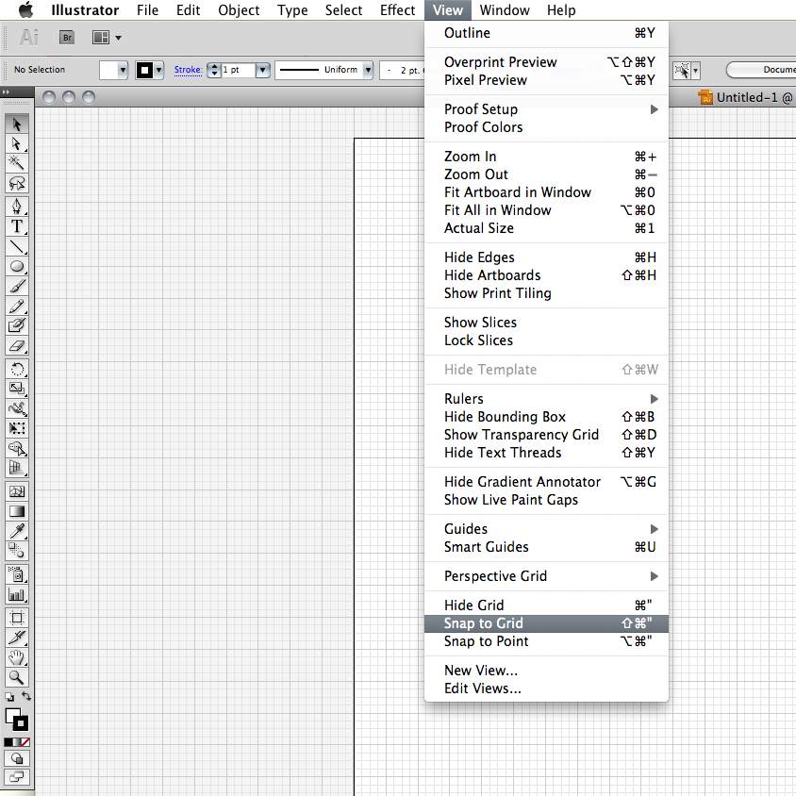The image size is (796, 796).
Task: Open the Effect menu
Action: (397, 10)
